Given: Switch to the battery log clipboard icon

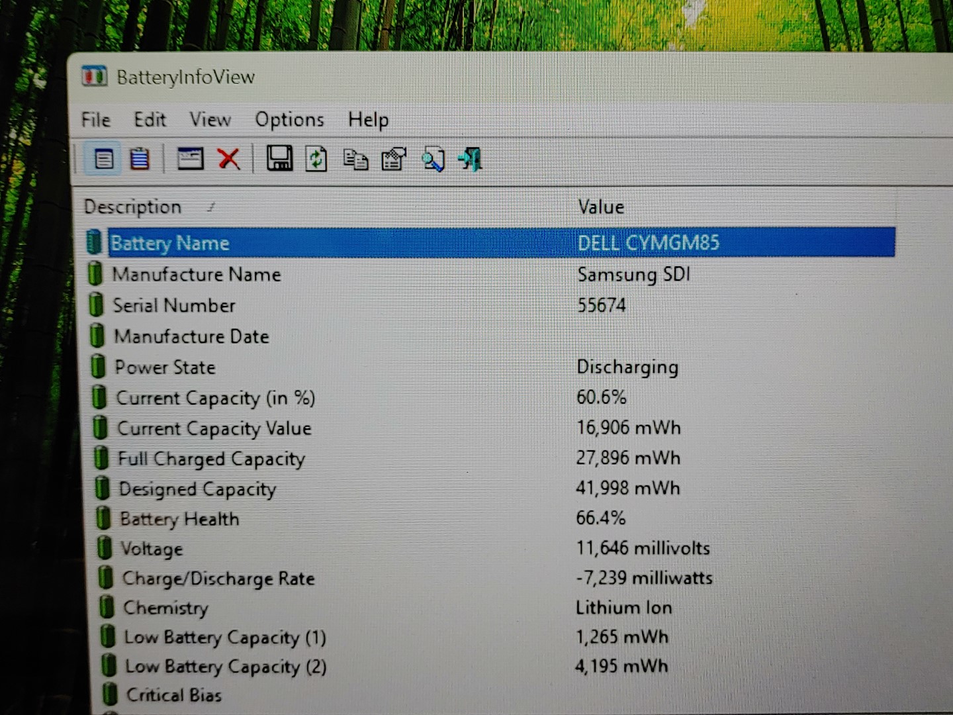Looking at the screenshot, I should tap(140, 159).
